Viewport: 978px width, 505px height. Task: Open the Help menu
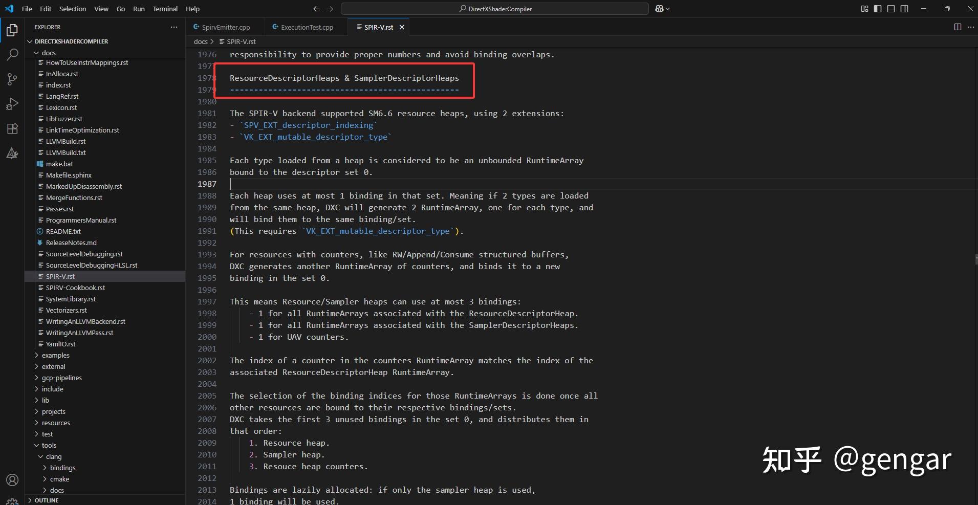[x=192, y=9]
